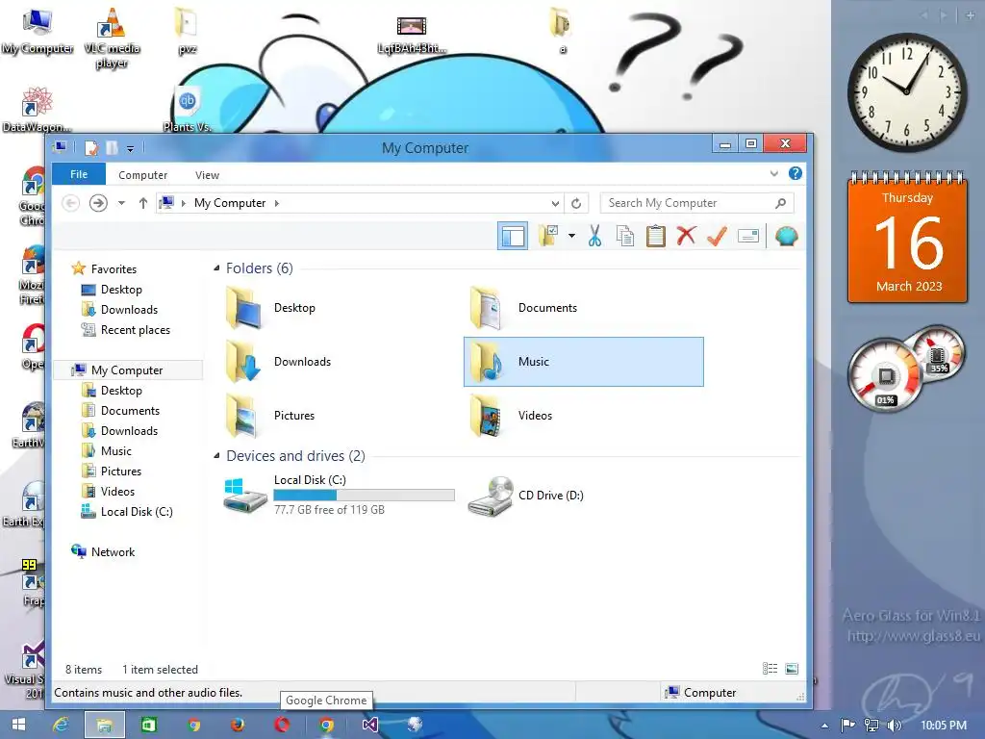Open the address bar history dropdown
985x739 pixels.
point(555,203)
